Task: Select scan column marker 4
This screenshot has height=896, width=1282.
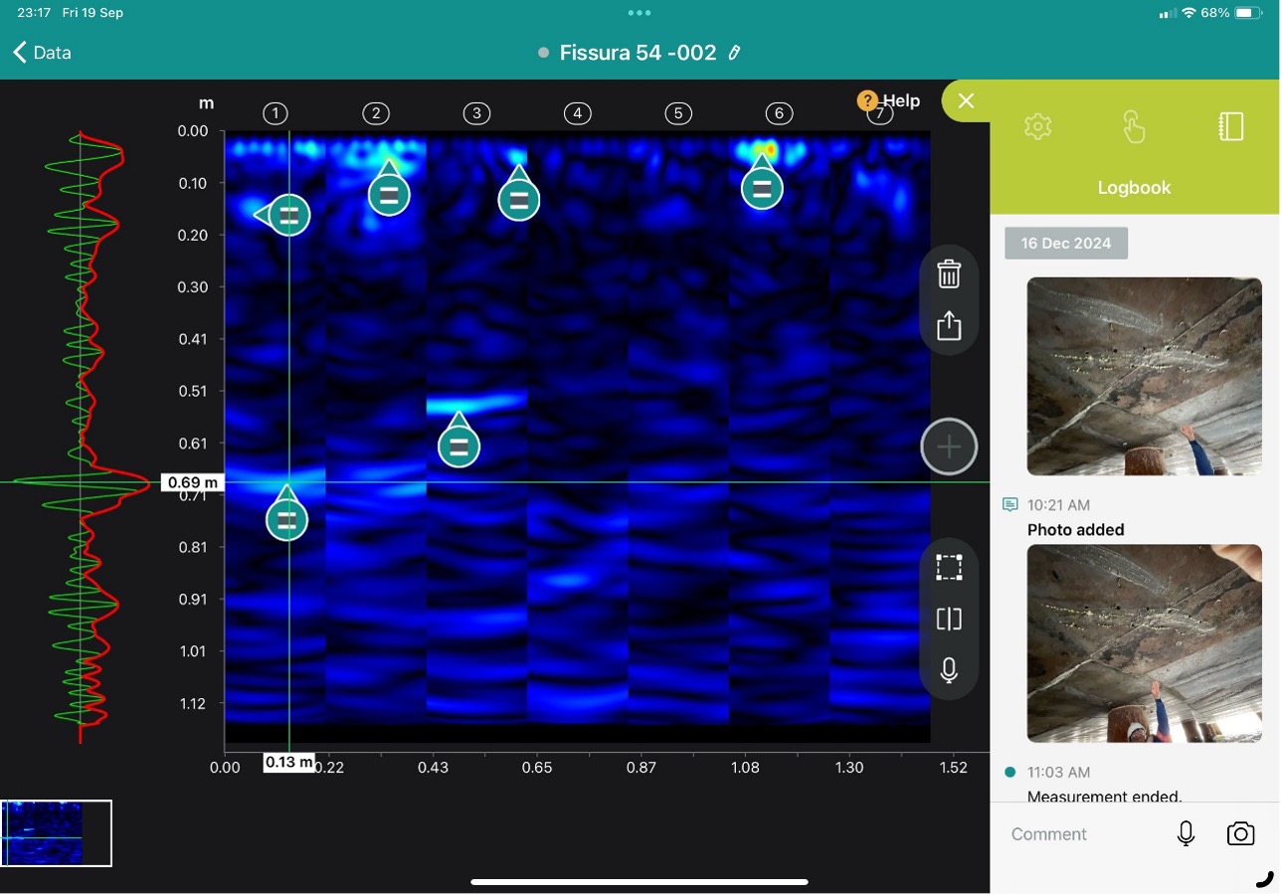Action: [577, 113]
